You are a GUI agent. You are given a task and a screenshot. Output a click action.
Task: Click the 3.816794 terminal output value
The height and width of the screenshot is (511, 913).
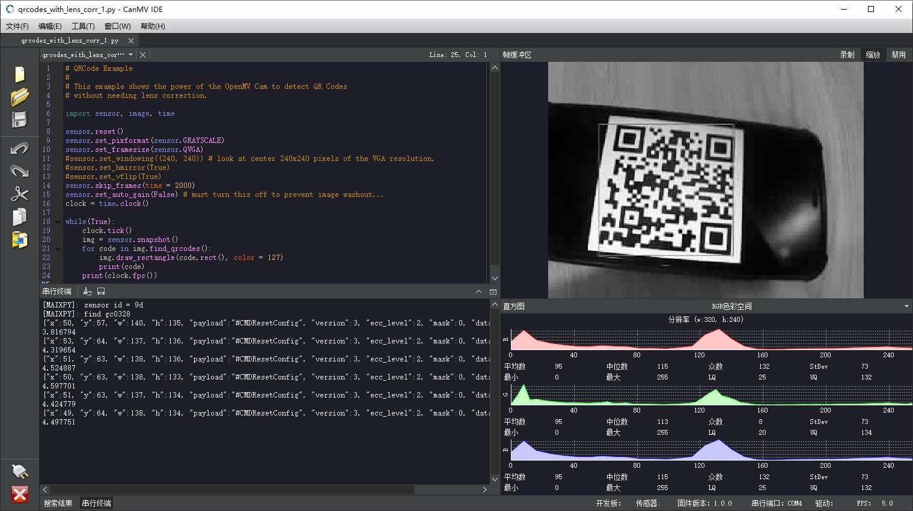(59, 332)
